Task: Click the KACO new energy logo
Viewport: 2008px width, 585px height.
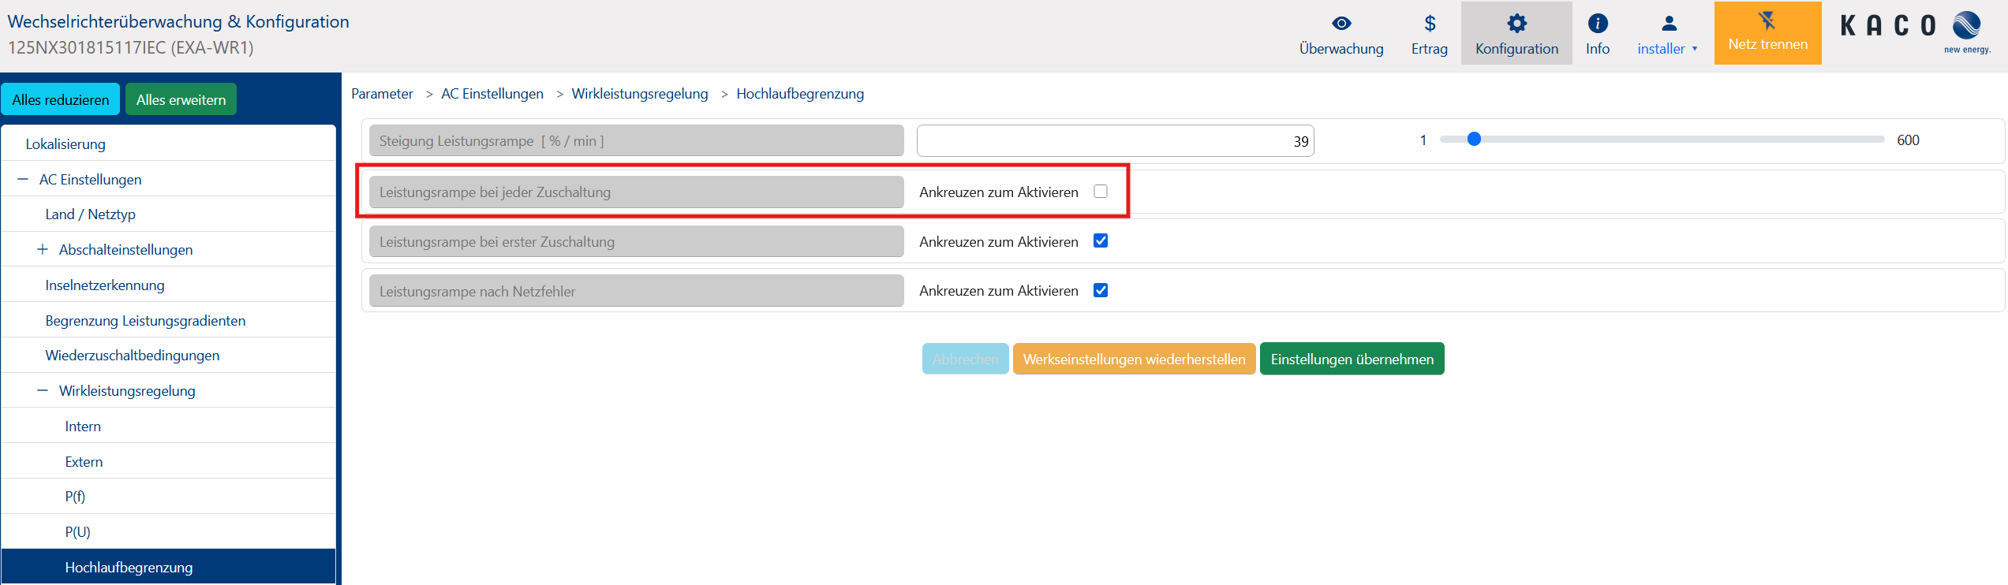Action: pyautogui.click(x=1916, y=30)
